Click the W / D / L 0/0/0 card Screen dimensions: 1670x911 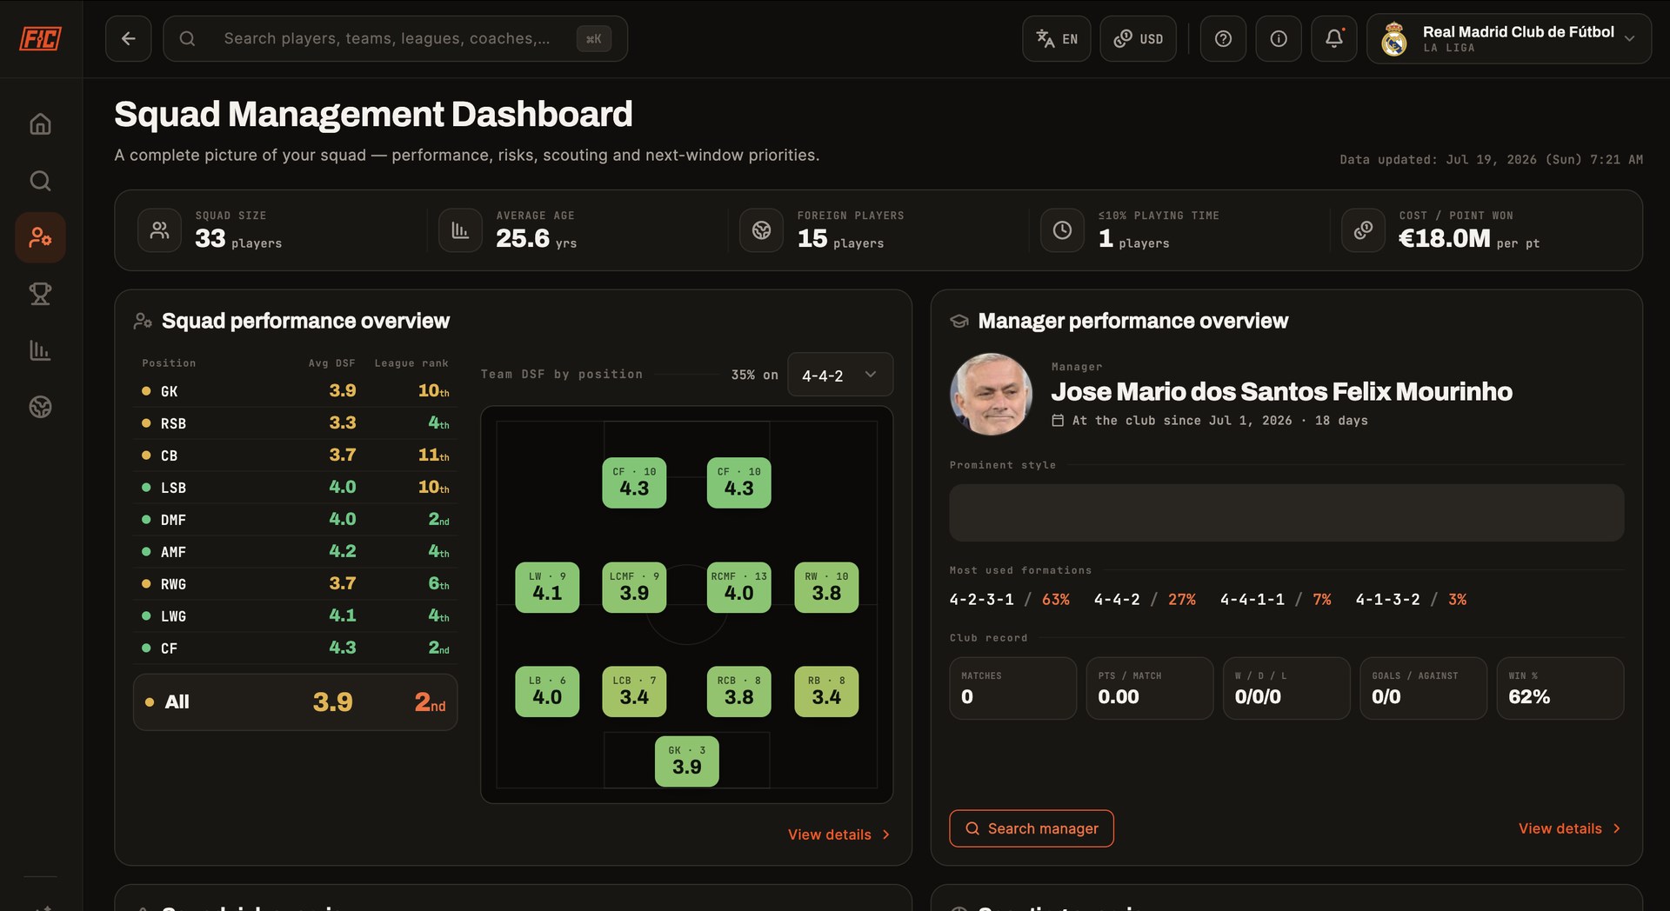pyautogui.click(x=1286, y=688)
